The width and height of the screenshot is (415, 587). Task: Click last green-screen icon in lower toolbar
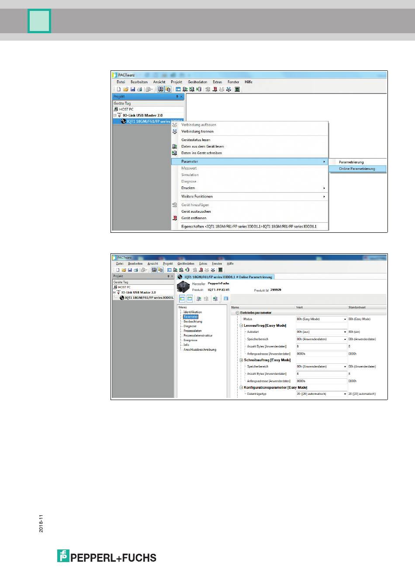pos(220,270)
